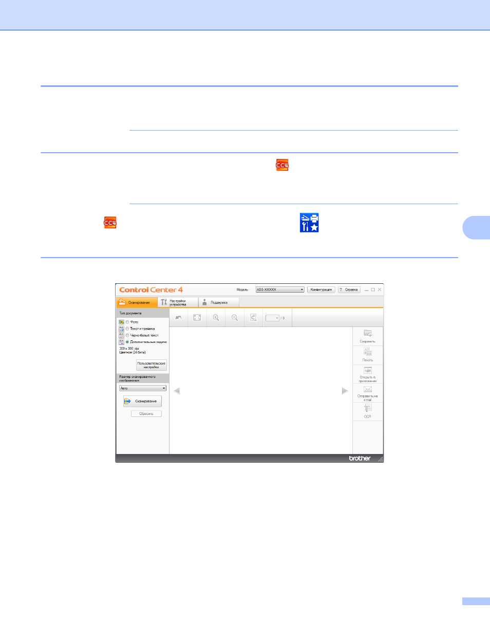Click the Отправить на e-mail icon

[x=368, y=389]
